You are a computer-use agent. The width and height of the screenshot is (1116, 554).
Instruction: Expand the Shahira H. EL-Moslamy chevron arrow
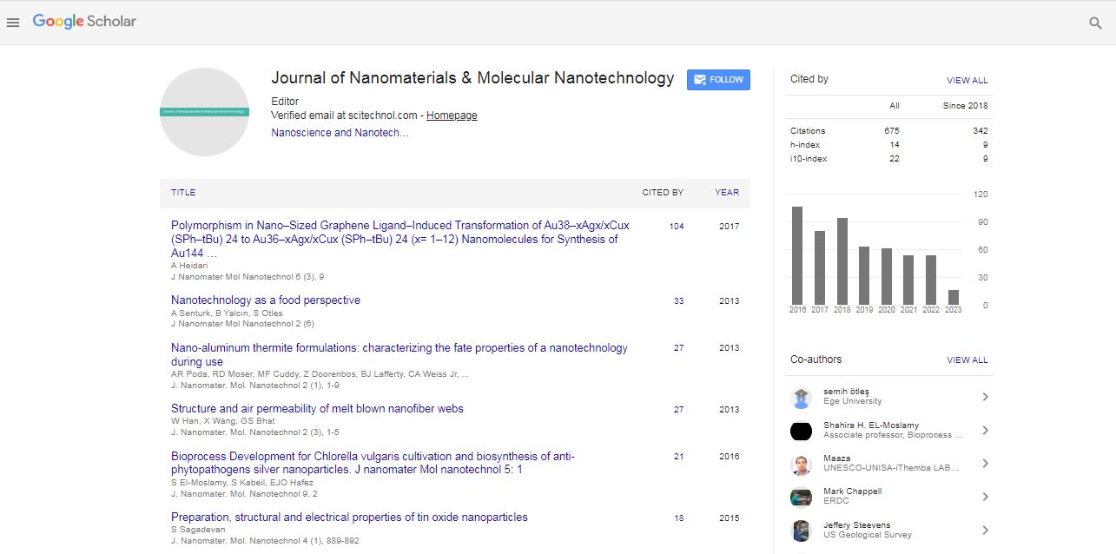coord(985,430)
